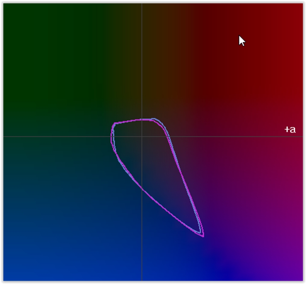Screen dimensions: 306x284
Task: Click where the gamut outline crosses the vertical axis below the origin
Action: pos(142,189)
